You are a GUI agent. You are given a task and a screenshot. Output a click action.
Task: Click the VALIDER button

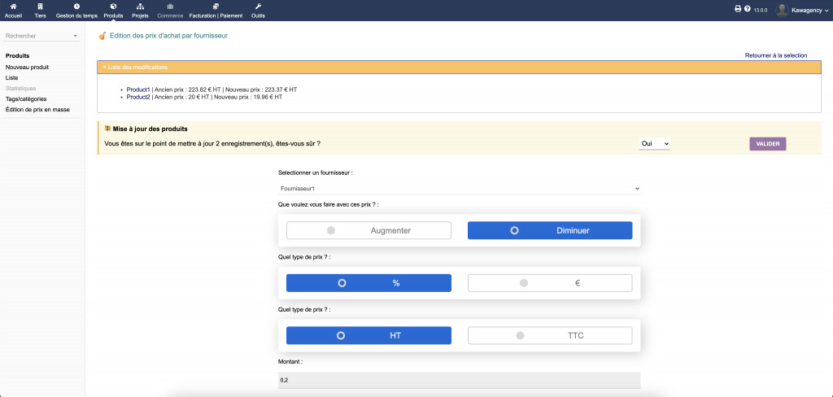[767, 144]
